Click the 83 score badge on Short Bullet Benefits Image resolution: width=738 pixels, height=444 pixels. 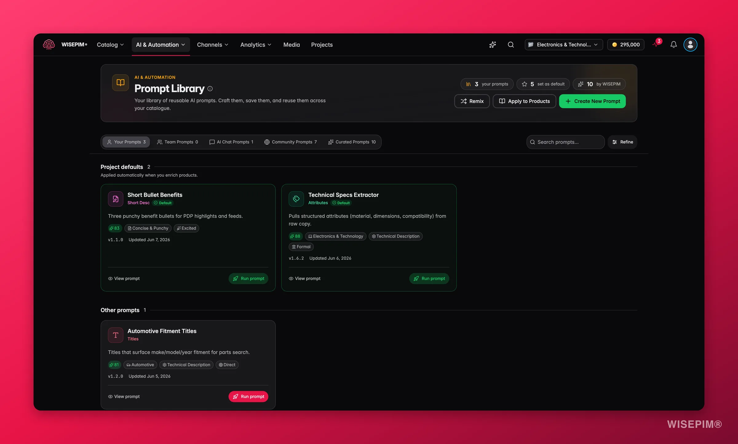pyautogui.click(x=115, y=228)
